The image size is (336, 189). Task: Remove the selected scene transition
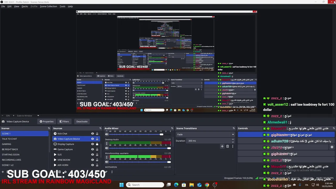click(228, 146)
